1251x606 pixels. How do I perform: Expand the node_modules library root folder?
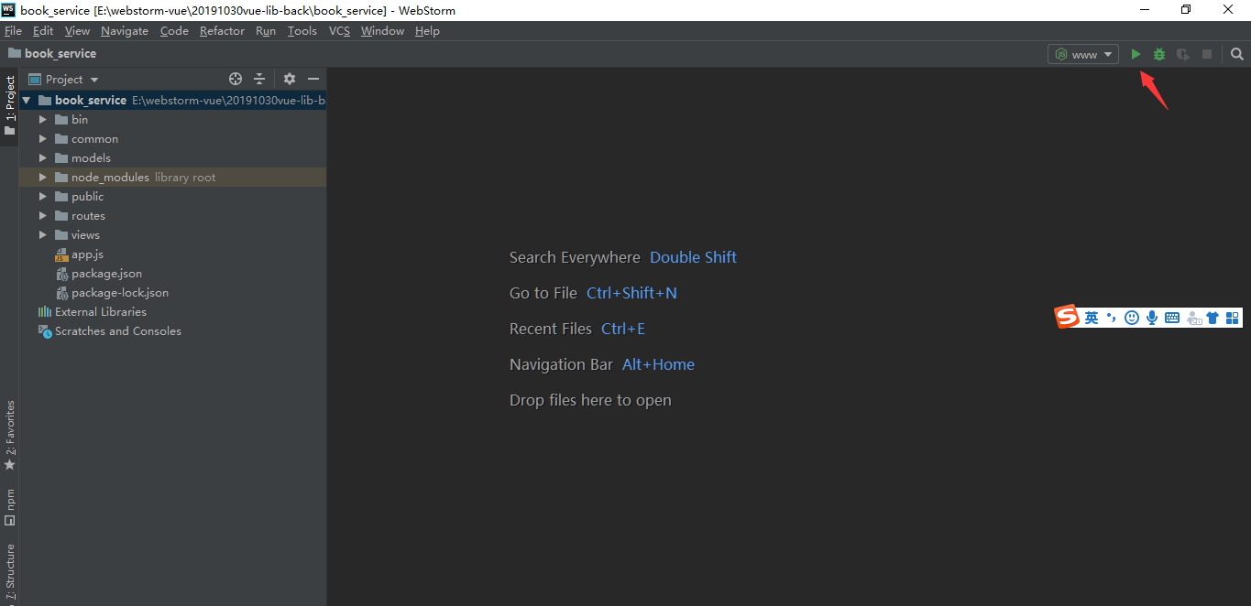point(41,177)
